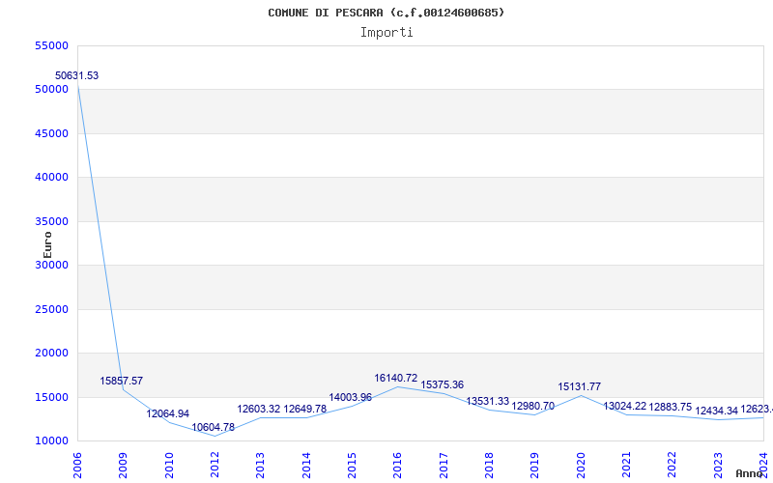773x483 pixels.
Task: Click the x-axis year 2017
Action: tap(444, 466)
